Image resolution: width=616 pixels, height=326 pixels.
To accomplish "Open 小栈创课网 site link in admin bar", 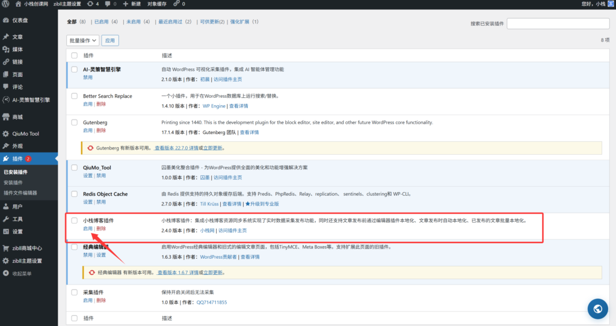I will point(32,4).
